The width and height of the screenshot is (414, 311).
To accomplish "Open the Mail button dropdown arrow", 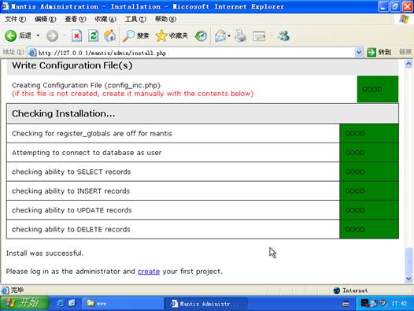I will [229, 35].
